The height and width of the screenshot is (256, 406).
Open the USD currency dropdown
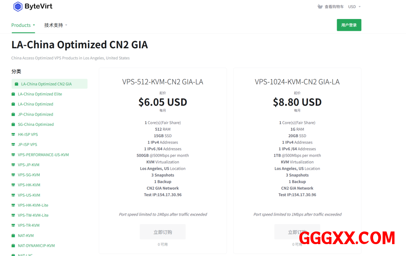[354, 7]
